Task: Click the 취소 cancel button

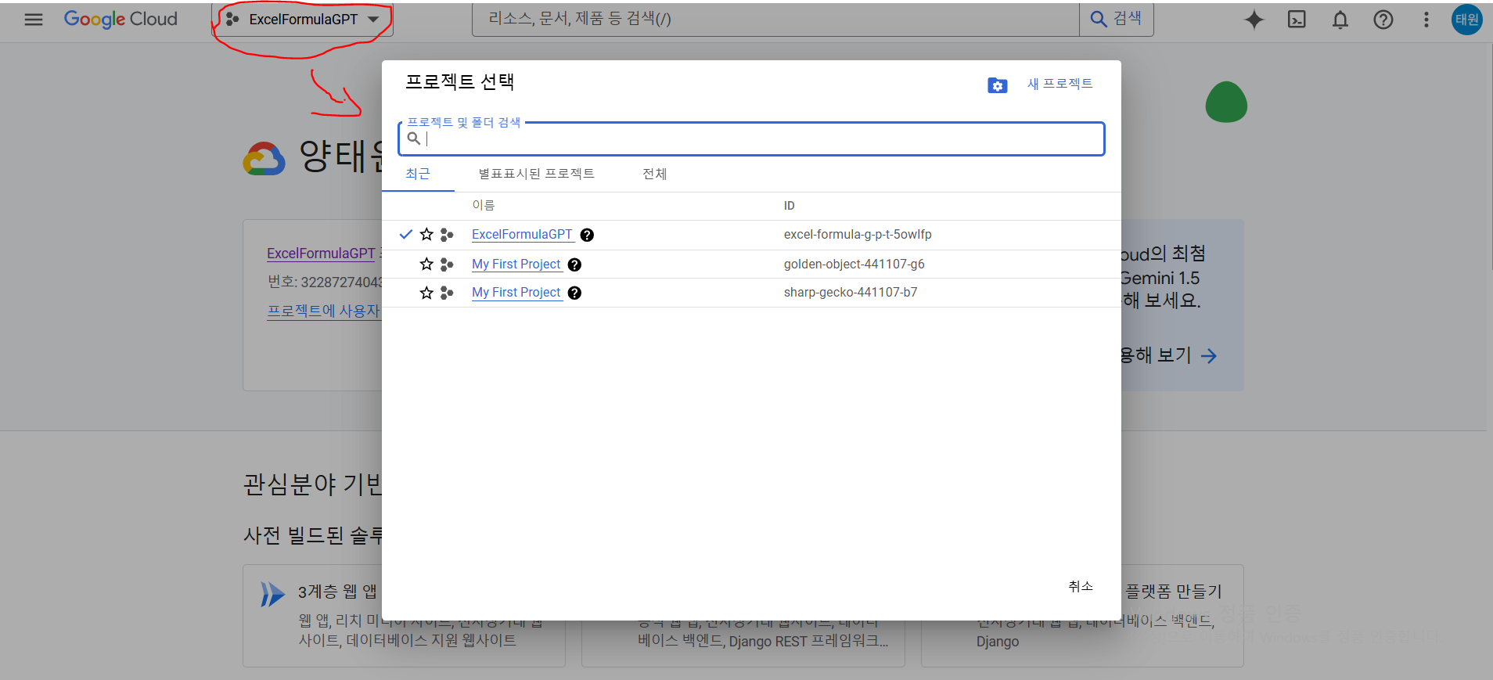Action: click(1081, 586)
